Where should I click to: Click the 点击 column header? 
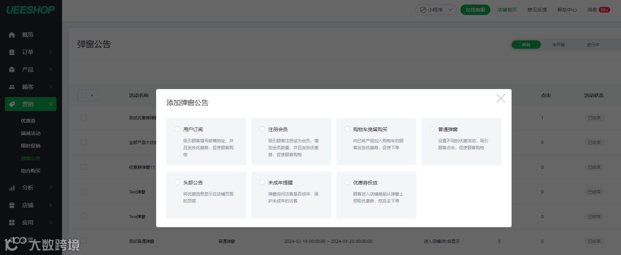(546, 95)
